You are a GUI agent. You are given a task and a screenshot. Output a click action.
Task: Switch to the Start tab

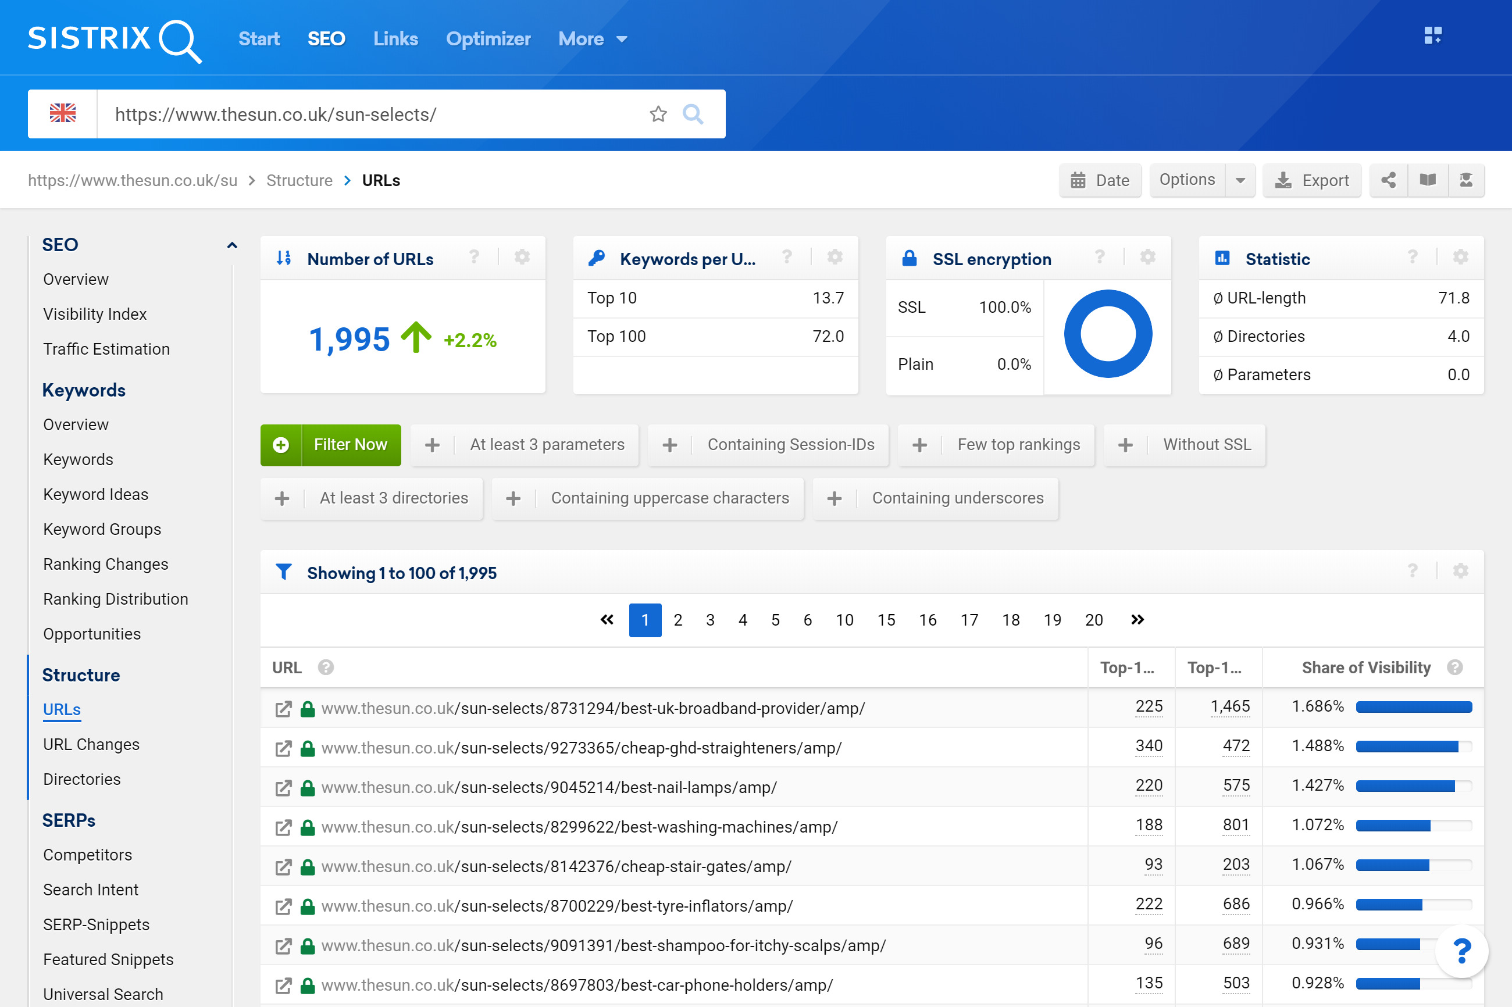259,39
